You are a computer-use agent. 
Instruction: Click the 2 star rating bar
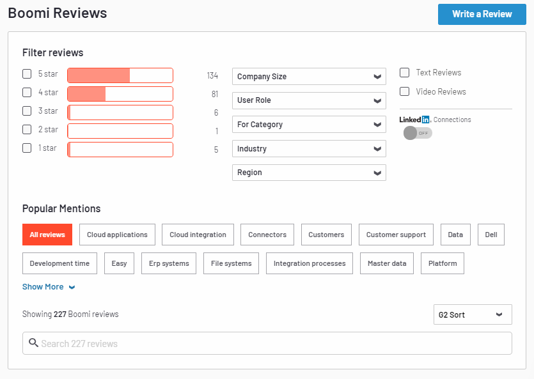(120, 131)
